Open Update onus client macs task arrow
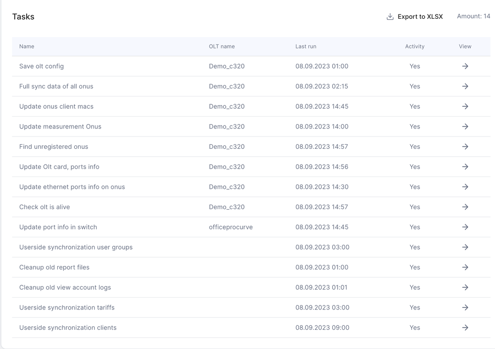Image resolution: width=495 pixels, height=349 pixels. (465, 106)
